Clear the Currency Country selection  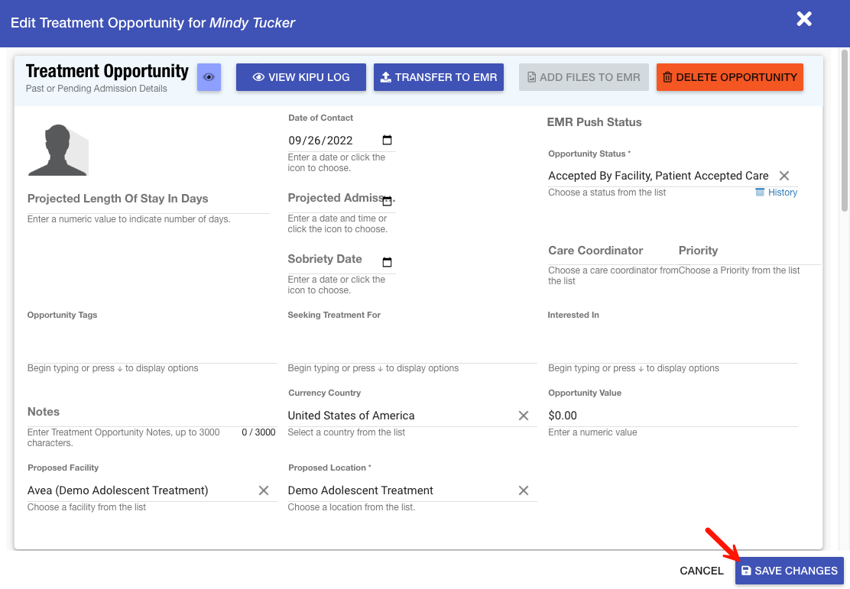[523, 416]
